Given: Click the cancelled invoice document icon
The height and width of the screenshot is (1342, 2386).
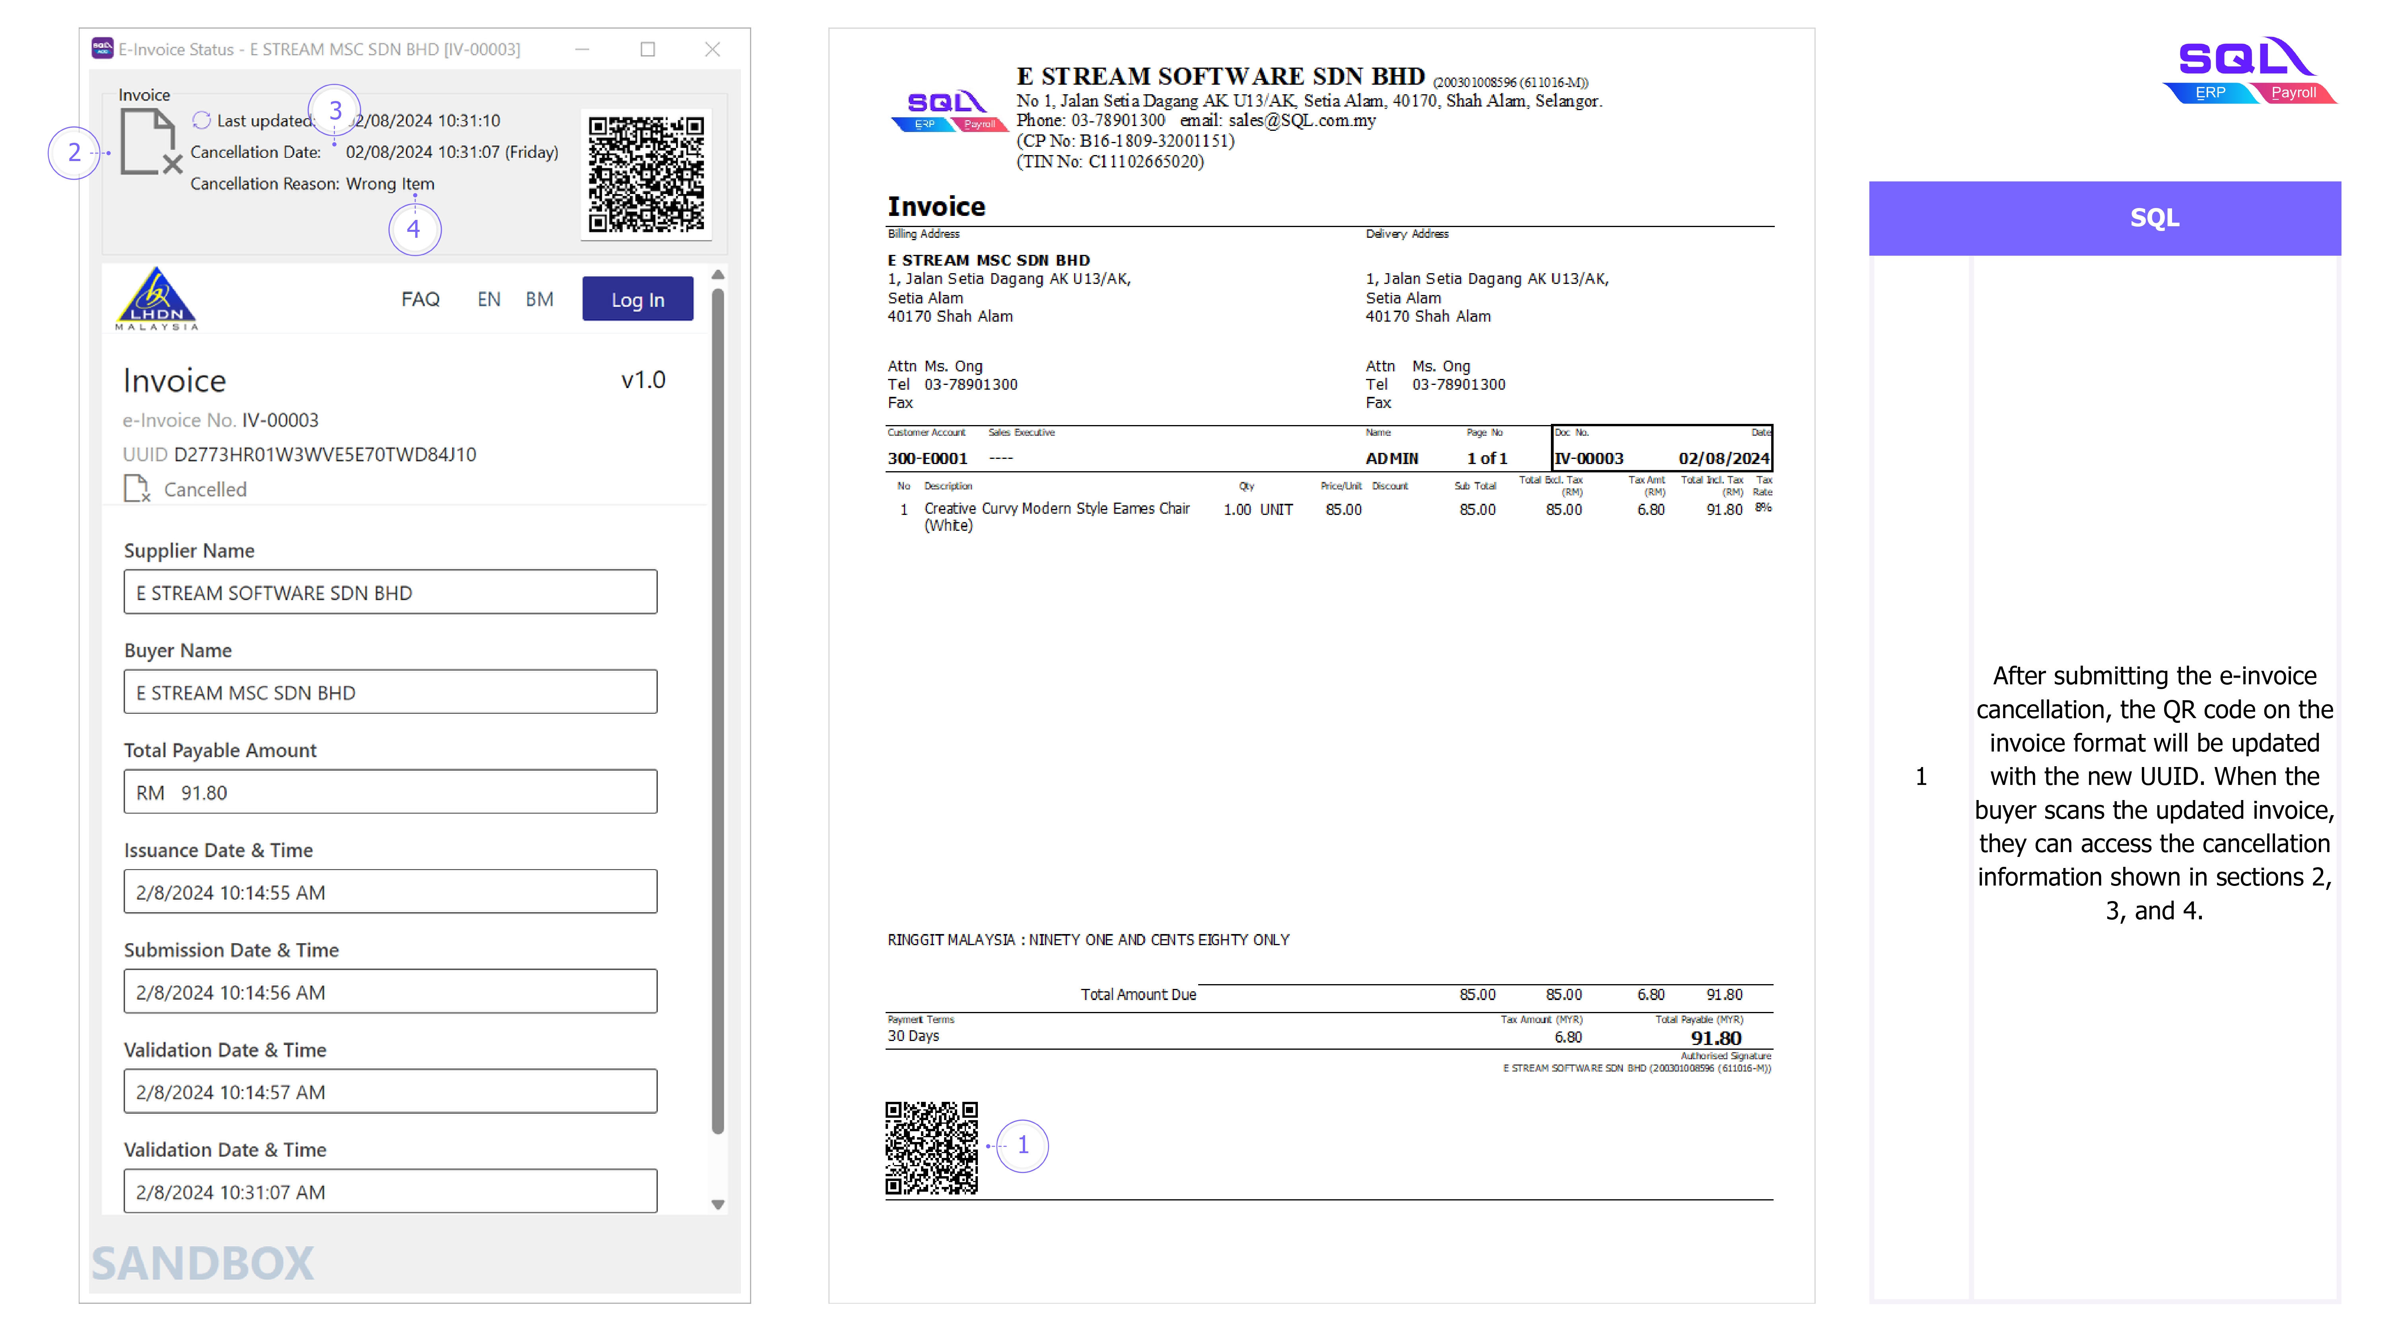Looking at the screenshot, I should (149, 141).
